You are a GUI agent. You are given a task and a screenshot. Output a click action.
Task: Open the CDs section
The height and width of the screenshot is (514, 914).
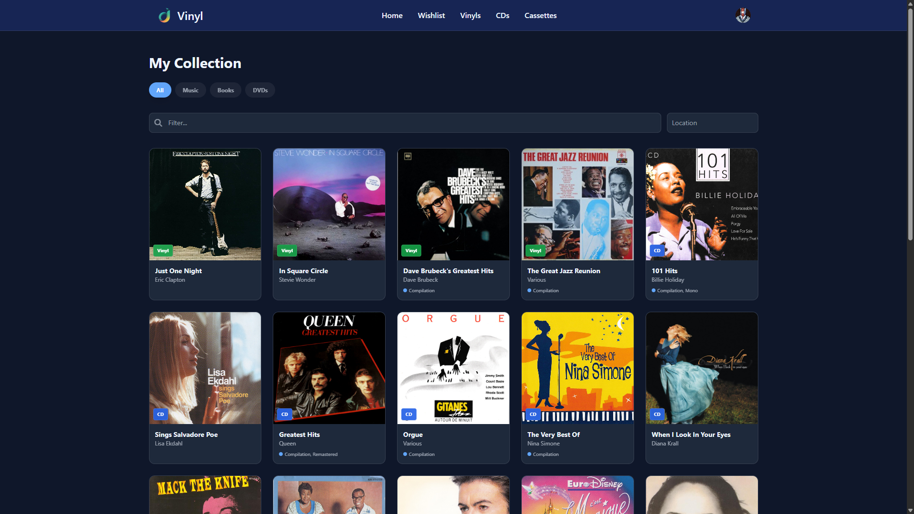coord(503,16)
